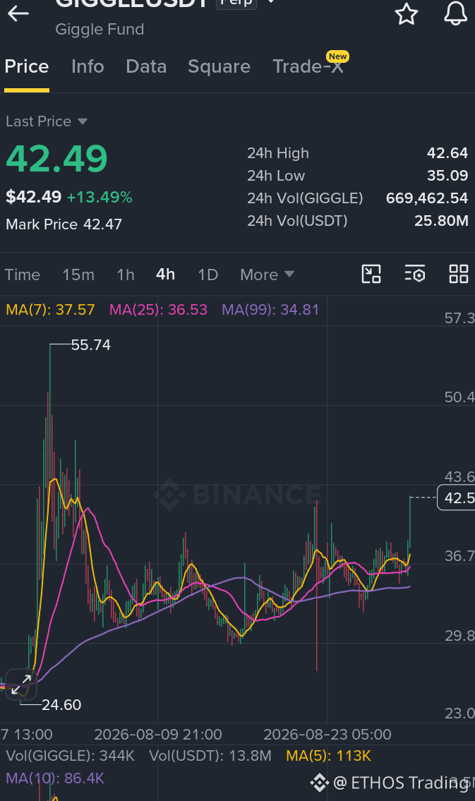Tap the volume MA(5): 113K label

pos(328,756)
